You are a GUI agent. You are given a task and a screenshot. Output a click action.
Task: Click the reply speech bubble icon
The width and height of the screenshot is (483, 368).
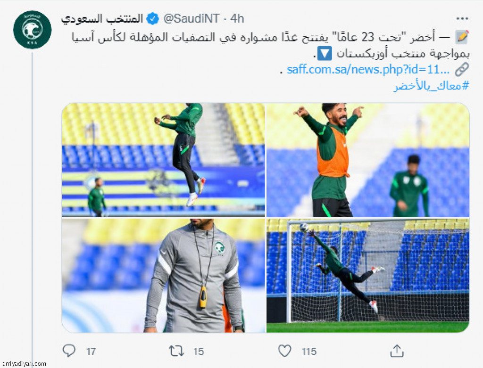click(x=69, y=351)
